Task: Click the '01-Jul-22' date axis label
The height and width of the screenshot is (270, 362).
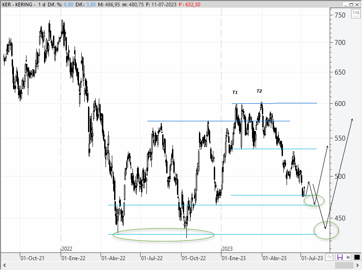Action: pyautogui.click(x=152, y=258)
